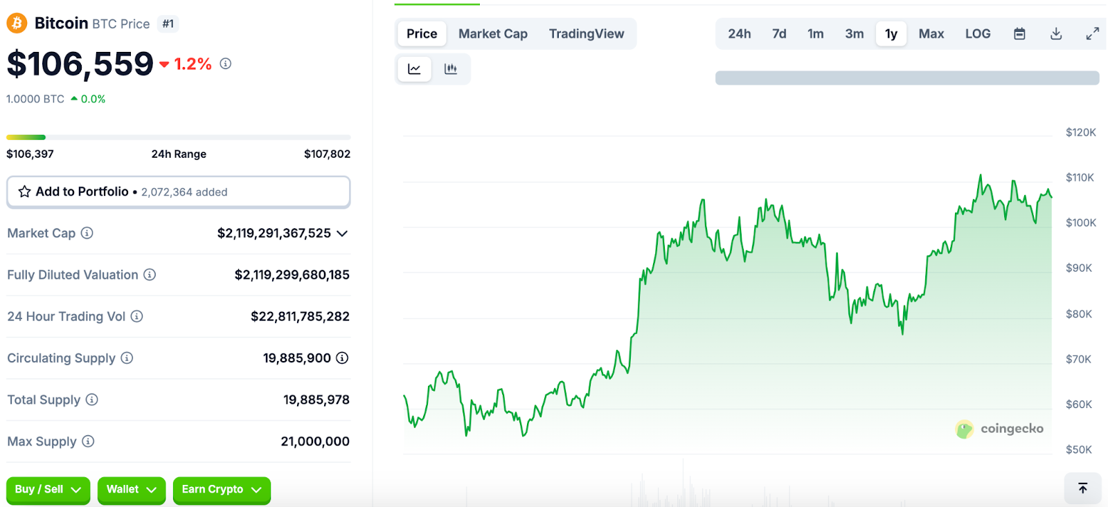Expand chart to fullscreen icon
This screenshot has height=507, width=1108.
pyautogui.click(x=1093, y=34)
